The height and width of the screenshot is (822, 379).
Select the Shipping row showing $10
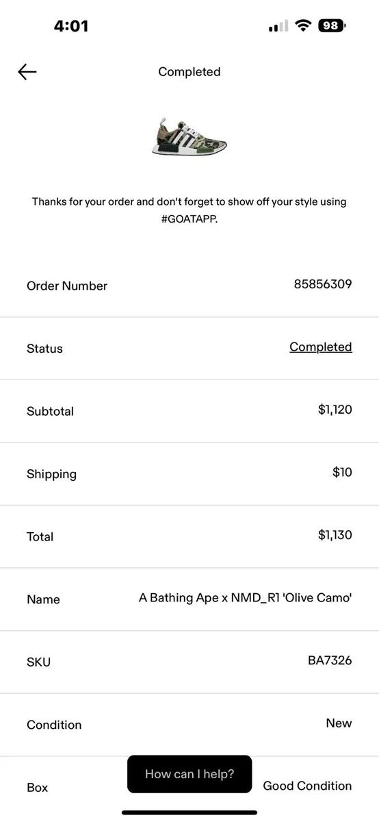coord(189,474)
